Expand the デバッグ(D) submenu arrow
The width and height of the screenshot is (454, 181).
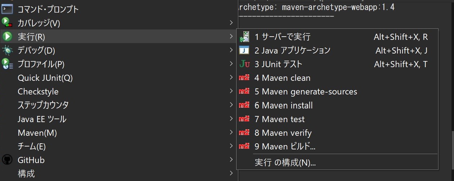pyautogui.click(x=231, y=50)
